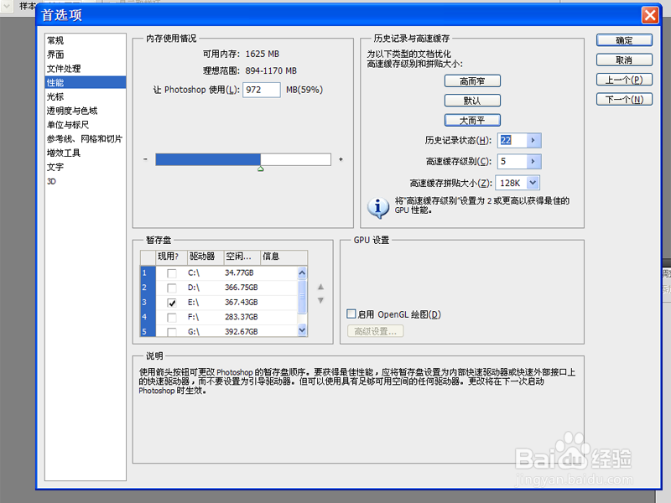Click the 历史记录状态 value field
671x503 pixels.
(x=512, y=140)
